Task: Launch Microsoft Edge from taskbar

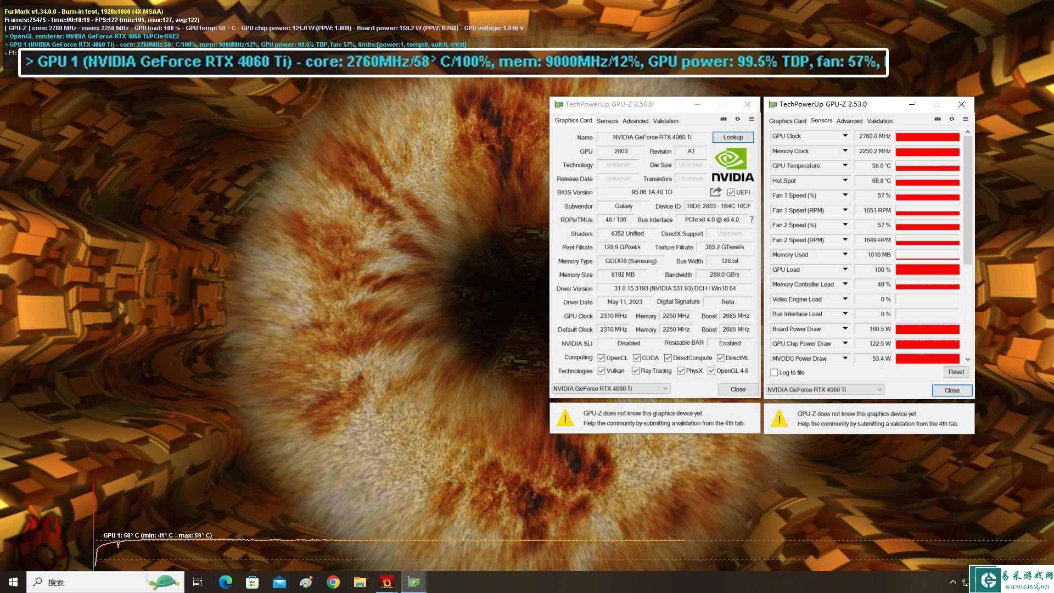Action: pos(225,582)
